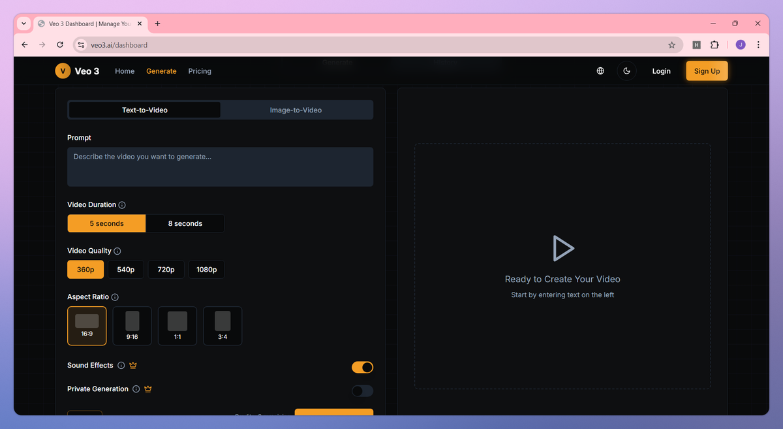The image size is (783, 429).
Task: Choose 360p video quality
Action: (85, 270)
